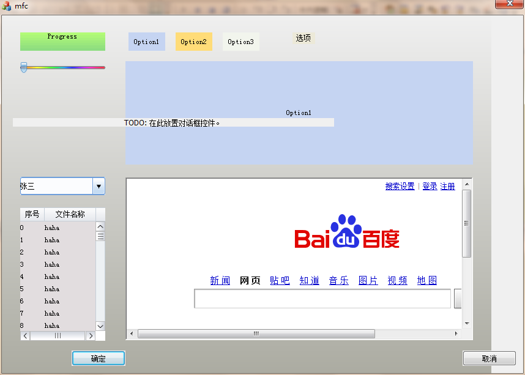Click the Baidu search input box

(322, 299)
